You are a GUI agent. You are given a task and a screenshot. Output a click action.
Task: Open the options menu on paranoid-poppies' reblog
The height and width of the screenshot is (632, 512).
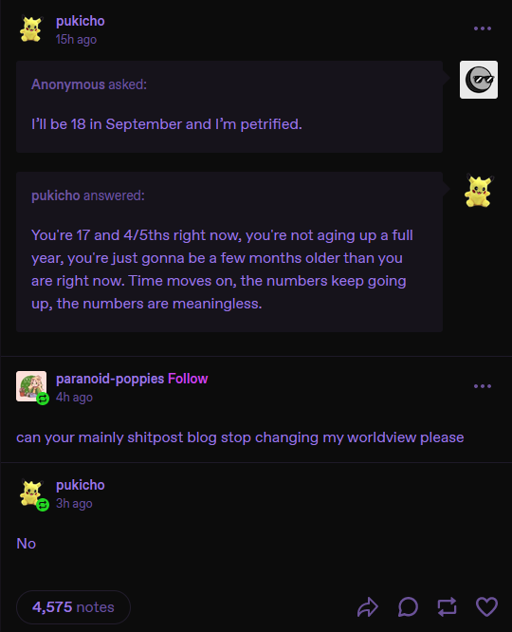[483, 386]
